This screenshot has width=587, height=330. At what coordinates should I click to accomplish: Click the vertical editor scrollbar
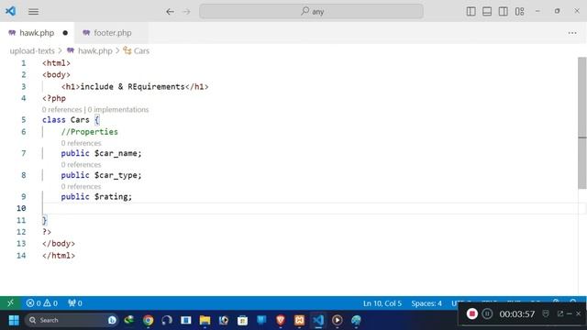pyautogui.click(x=581, y=123)
